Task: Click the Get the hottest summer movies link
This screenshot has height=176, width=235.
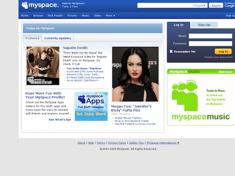Action: [x=135, y=124]
